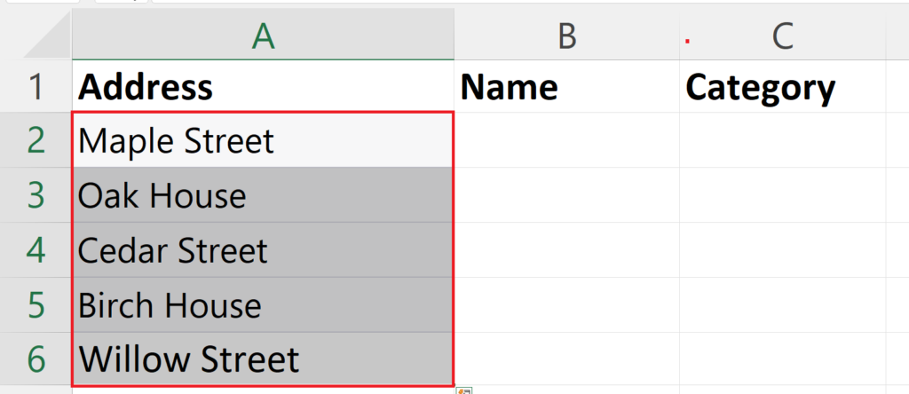
Task: Select row 5 header
Action: [36, 305]
